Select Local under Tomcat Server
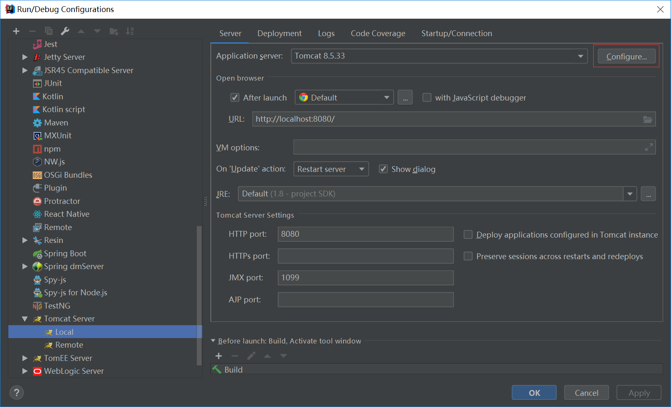This screenshot has height=407, width=671. pyautogui.click(x=105, y=332)
